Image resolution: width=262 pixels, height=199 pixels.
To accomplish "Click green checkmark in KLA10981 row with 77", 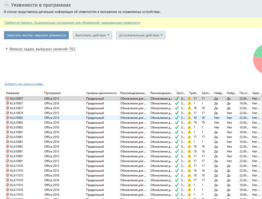I will [177, 137].
